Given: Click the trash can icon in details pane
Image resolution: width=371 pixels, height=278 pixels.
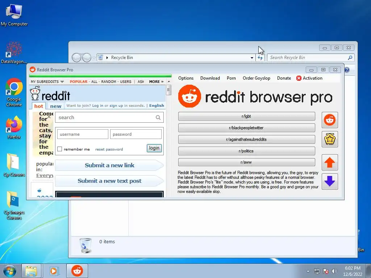Looking at the screenshot, I should pyautogui.click(x=85, y=245).
